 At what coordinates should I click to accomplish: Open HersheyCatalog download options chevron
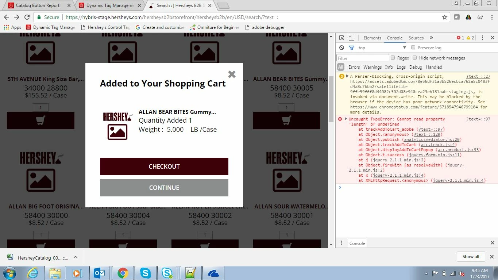76,257
